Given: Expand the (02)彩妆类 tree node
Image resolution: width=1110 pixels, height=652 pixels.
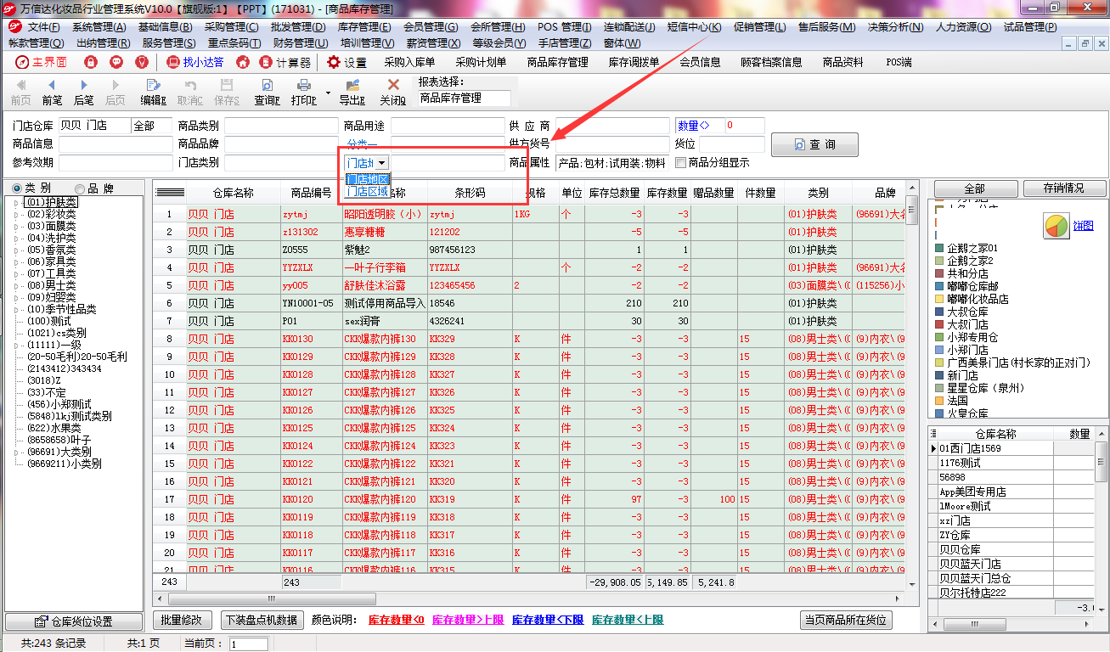Looking at the screenshot, I should (x=14, y=215).
